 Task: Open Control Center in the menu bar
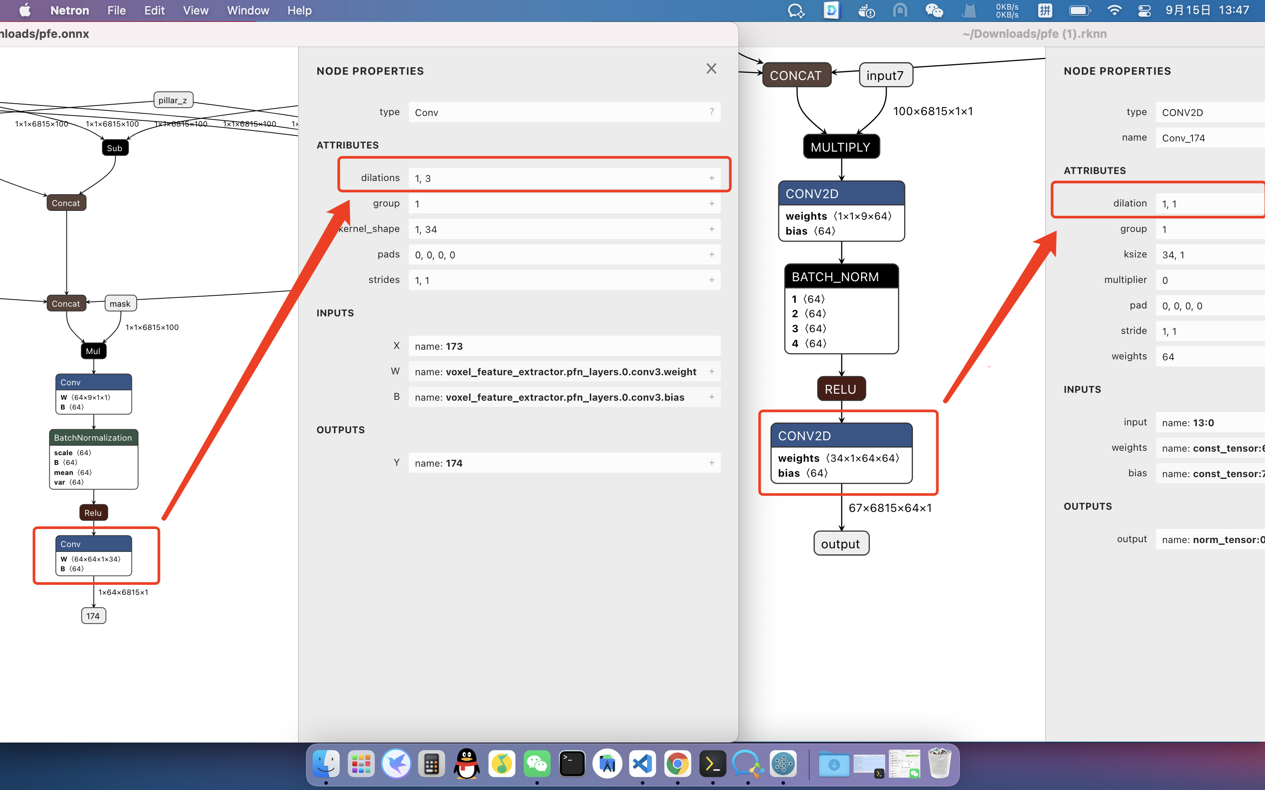pos(1144,11)
